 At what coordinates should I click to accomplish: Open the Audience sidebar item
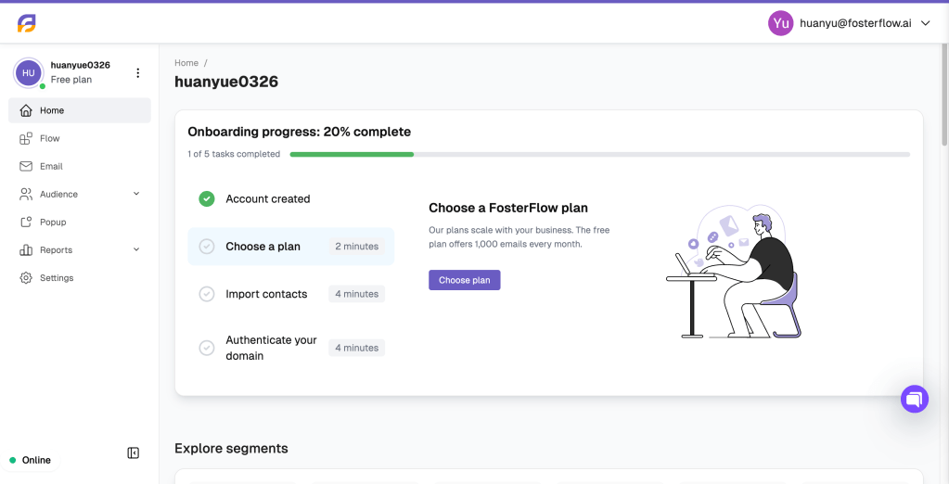coord(79,194)
